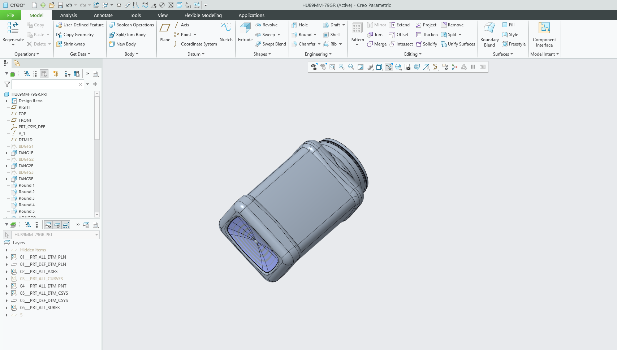This screenshot has height=350, width=617.
Task: Expand the 02__PRT_ALL_AXES layer
Action: pyautogui.click(x=7, y=272)
